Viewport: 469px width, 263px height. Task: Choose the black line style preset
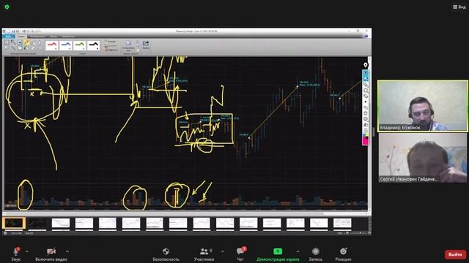[x=94, y=45]
